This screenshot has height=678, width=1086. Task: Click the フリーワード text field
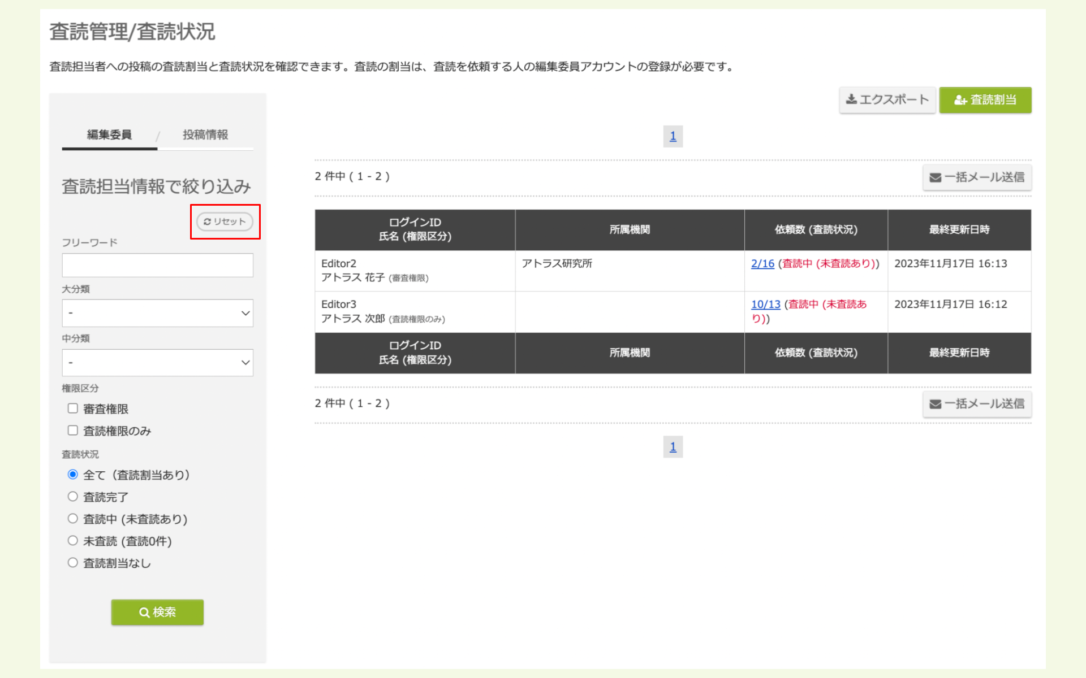[x=157, y=266]
